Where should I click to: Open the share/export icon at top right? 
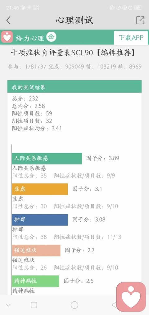(140, 20)
